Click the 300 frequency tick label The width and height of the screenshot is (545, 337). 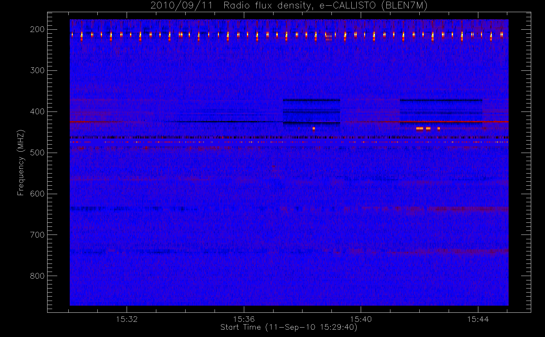(37, 70)
